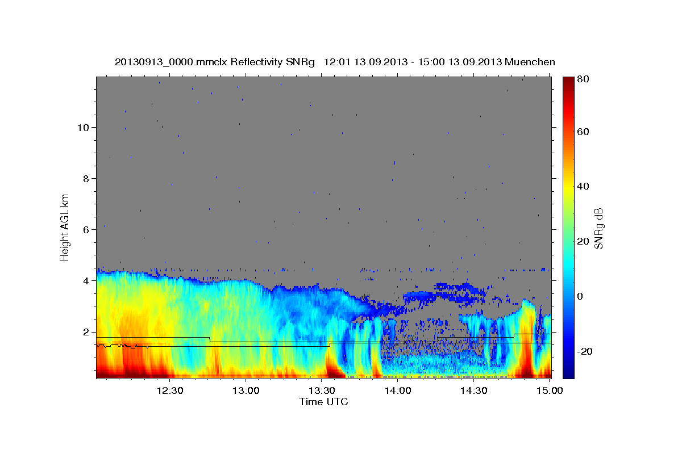This screenshot has width=682, height=454.
Task: Click the colorbar value label 20 (positive)
Action: click(582, 241)
